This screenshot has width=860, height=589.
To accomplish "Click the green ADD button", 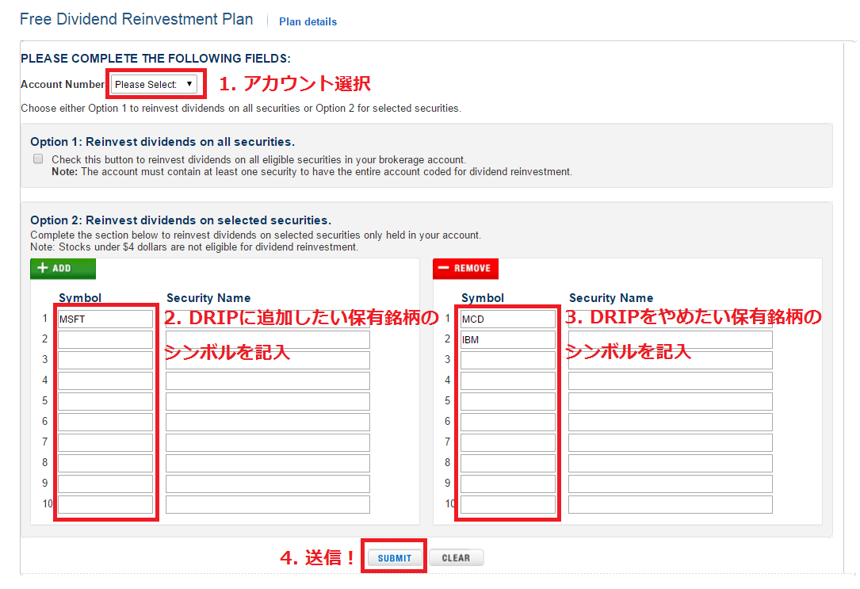I will point(63,269).
